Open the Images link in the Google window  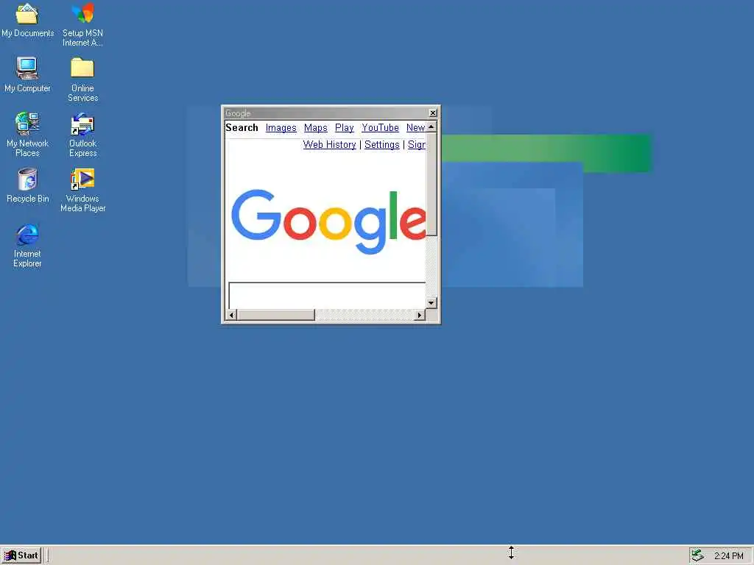click(281, 128)
